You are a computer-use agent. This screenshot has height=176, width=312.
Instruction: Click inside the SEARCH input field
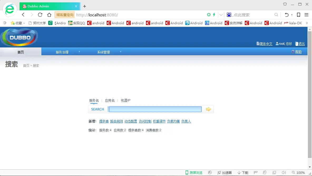155,109
